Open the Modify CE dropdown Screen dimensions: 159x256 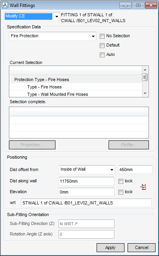click(x=32, y=16)
